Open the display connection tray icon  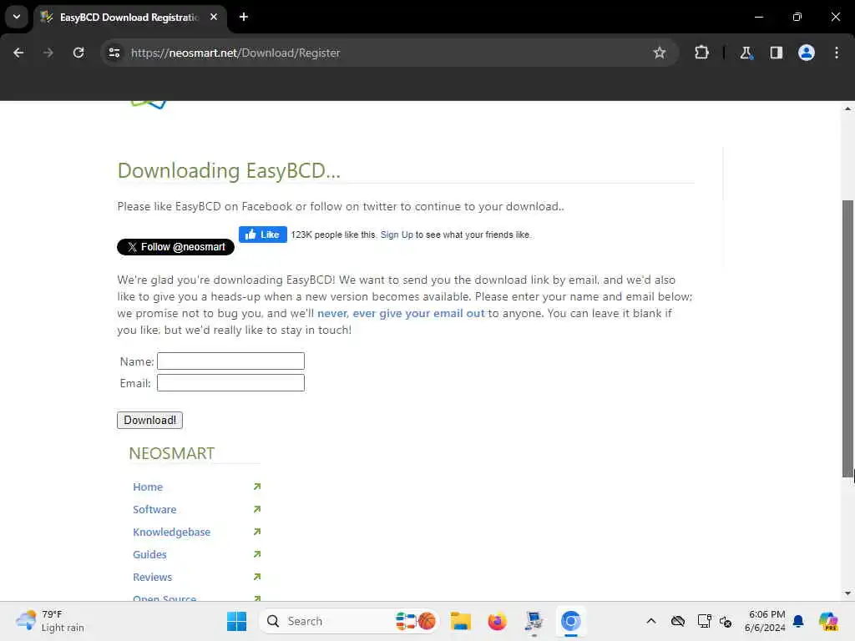[704, 621]
